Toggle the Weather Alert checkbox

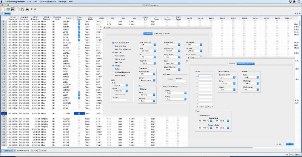click(x=113, y=75)
